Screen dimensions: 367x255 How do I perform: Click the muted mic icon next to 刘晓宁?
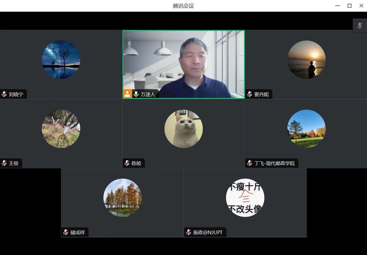(4, 94)
